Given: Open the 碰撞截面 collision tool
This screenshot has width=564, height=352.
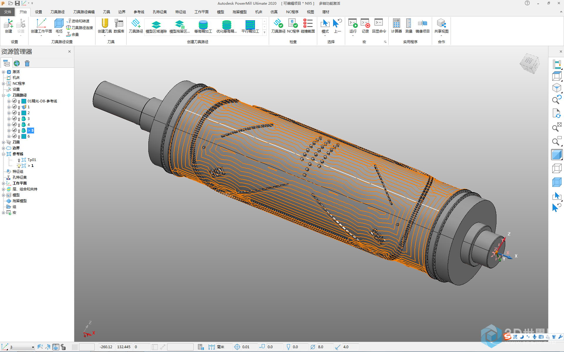Looking at the screenshot, I should pos(308,26).
